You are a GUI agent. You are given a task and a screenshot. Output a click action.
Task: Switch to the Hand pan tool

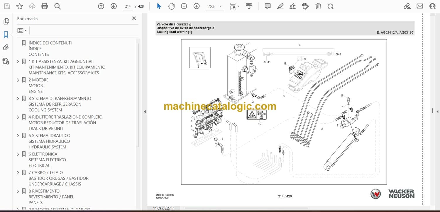(x=171, y=6)
